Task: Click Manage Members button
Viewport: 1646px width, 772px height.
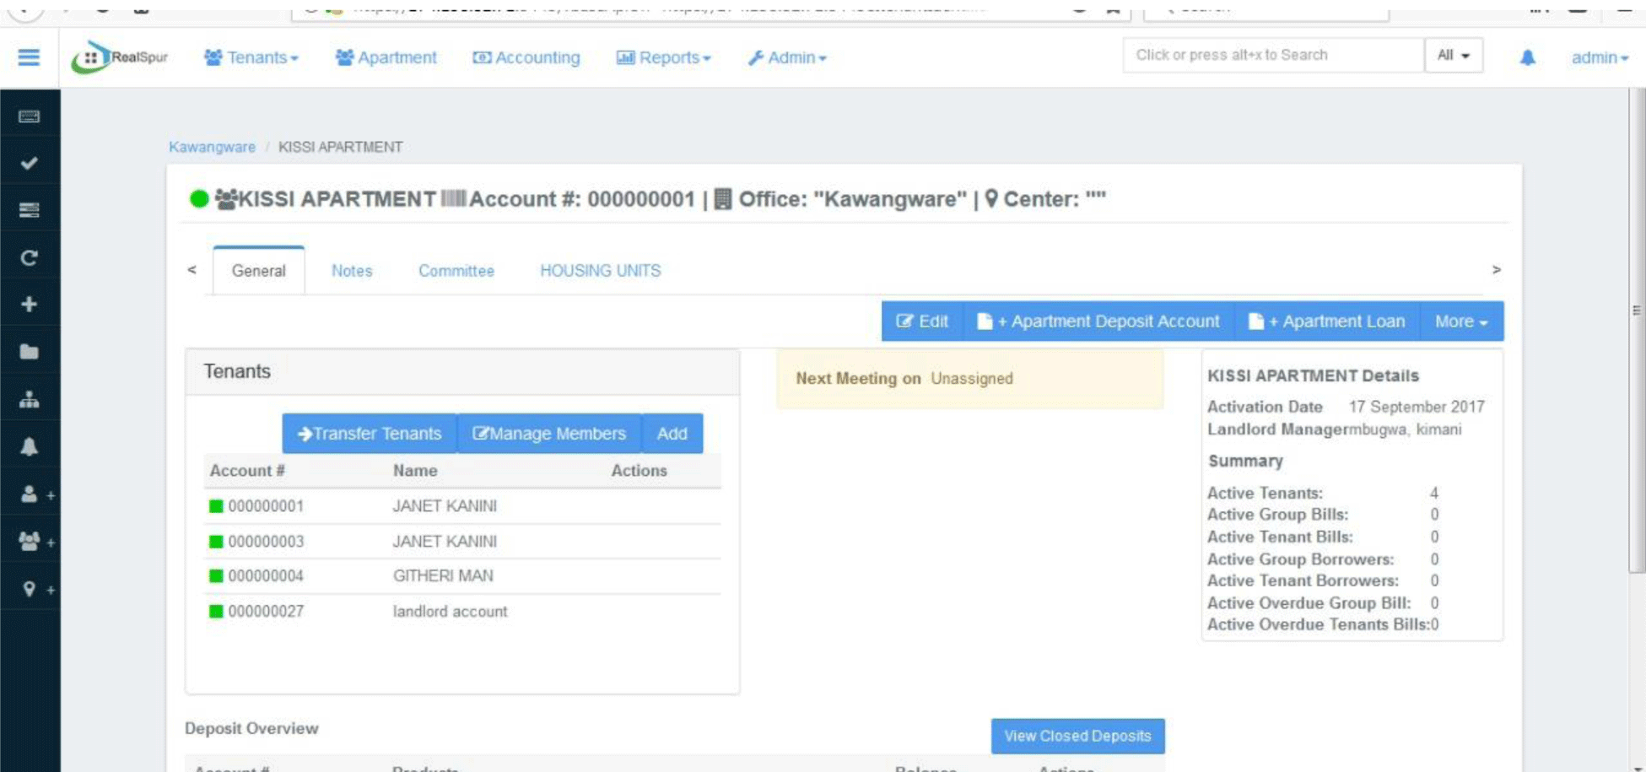Action: 549,434
